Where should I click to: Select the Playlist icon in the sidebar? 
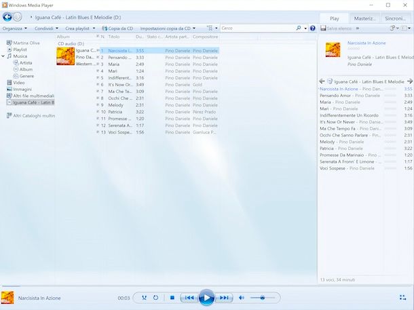point(10,50)
